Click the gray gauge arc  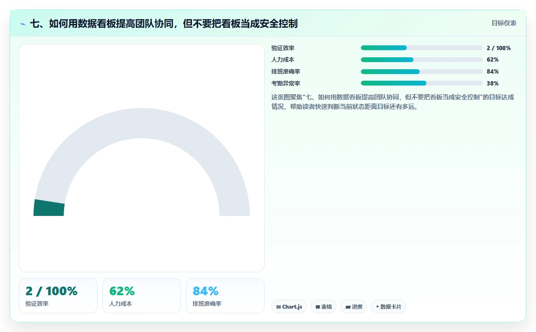point(142,124)
